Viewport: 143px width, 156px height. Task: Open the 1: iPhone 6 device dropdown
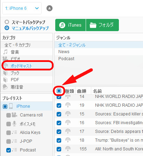[x=22, y=8]
